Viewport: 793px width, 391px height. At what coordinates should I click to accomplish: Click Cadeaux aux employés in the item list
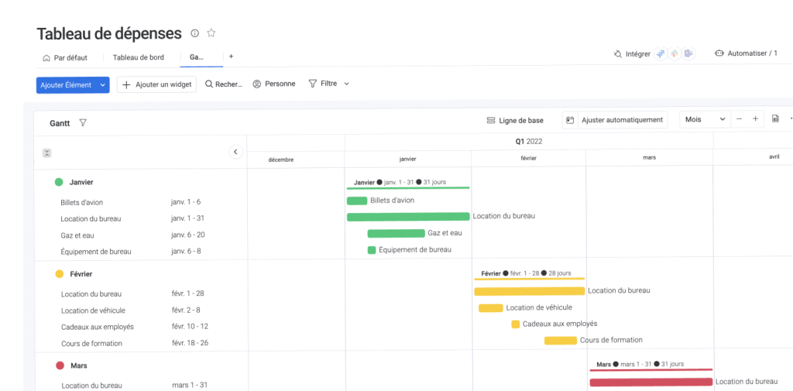pyautogui.click(x=98, y=327)
